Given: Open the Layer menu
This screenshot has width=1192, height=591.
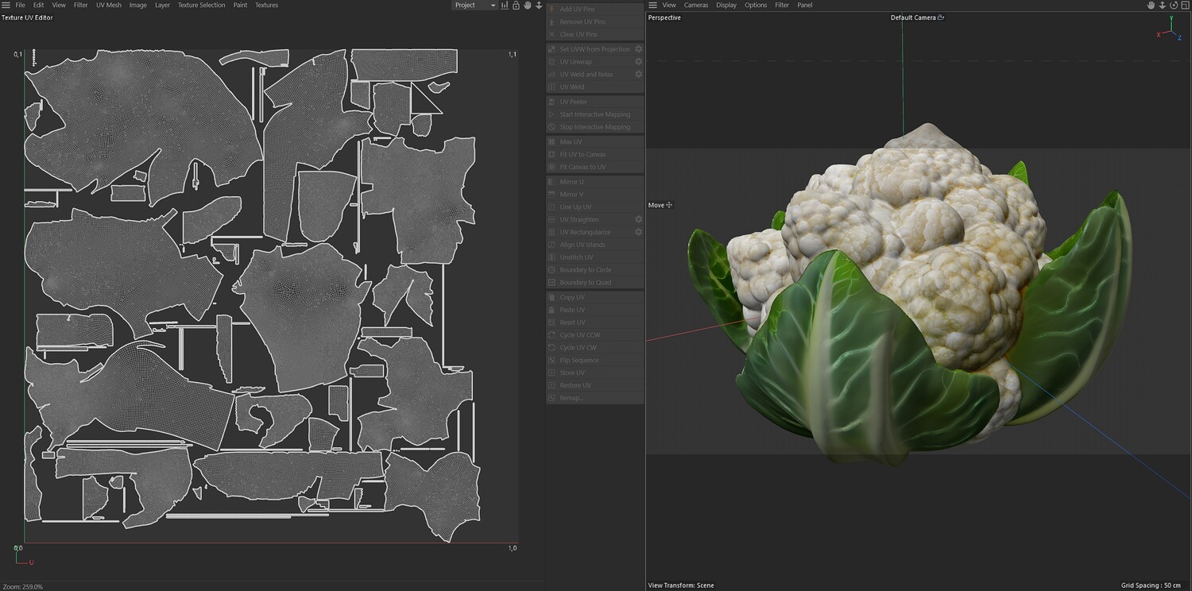Looking at the screenshot, I should [x=162, y=5].
